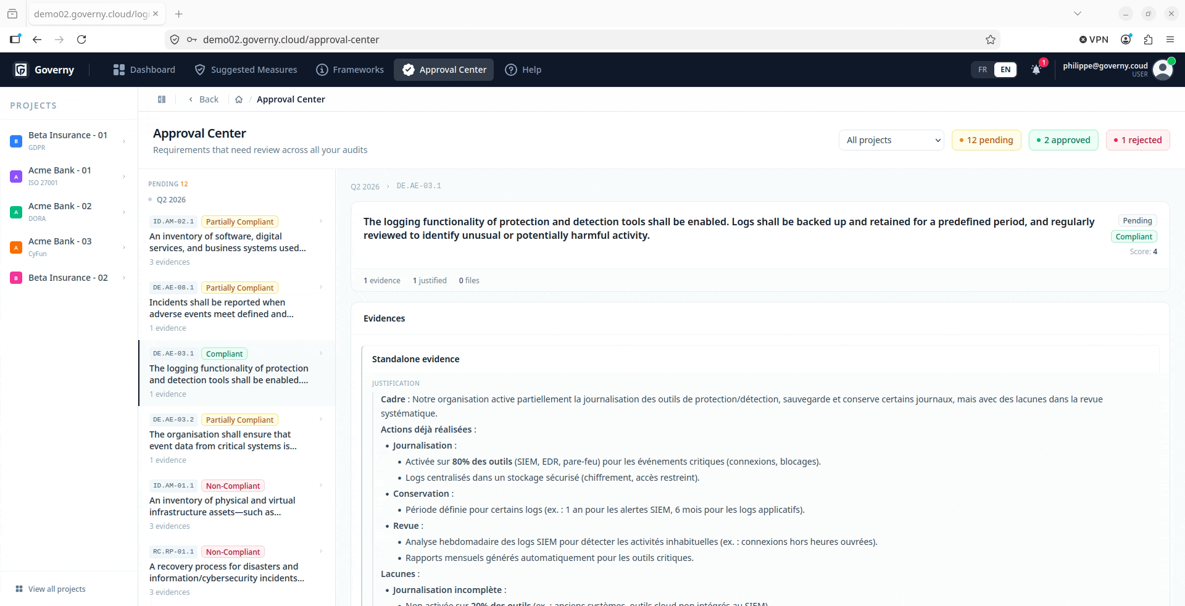Open the browser tab list dropdown
This screenshot has width=1185, height=606.
[1078, 14]
